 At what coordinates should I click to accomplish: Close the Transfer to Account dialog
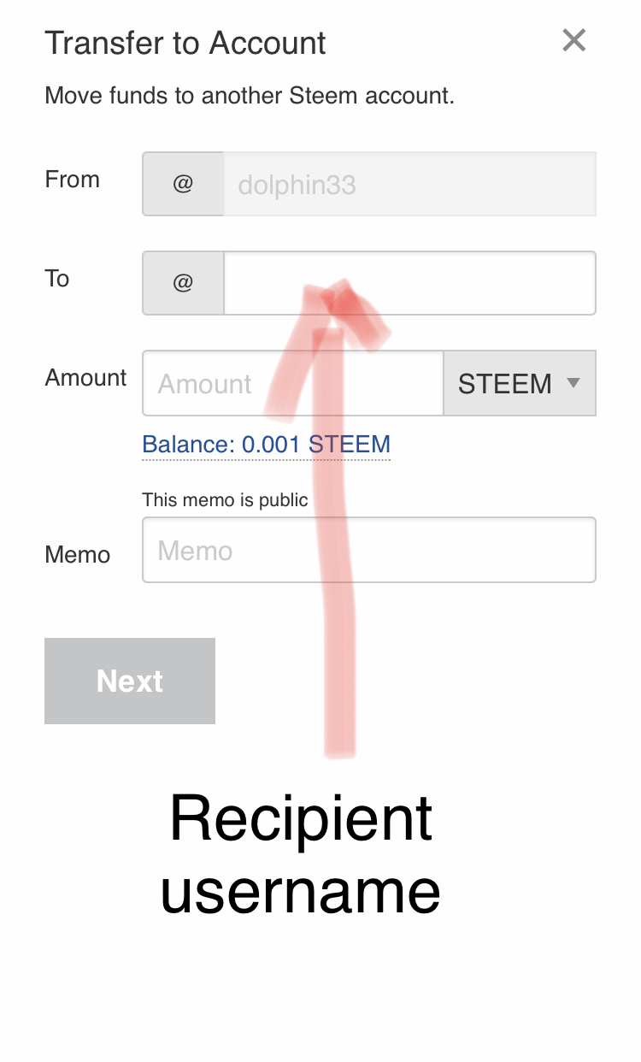(573, 40)
